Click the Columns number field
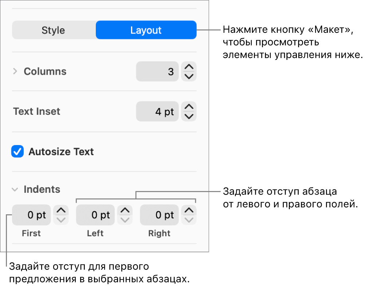This screenshot has height=289, width=369. click(x=157, y=71)
